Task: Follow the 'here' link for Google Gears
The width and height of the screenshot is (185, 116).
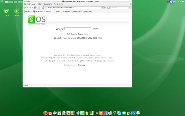Action: coord(86,34)
